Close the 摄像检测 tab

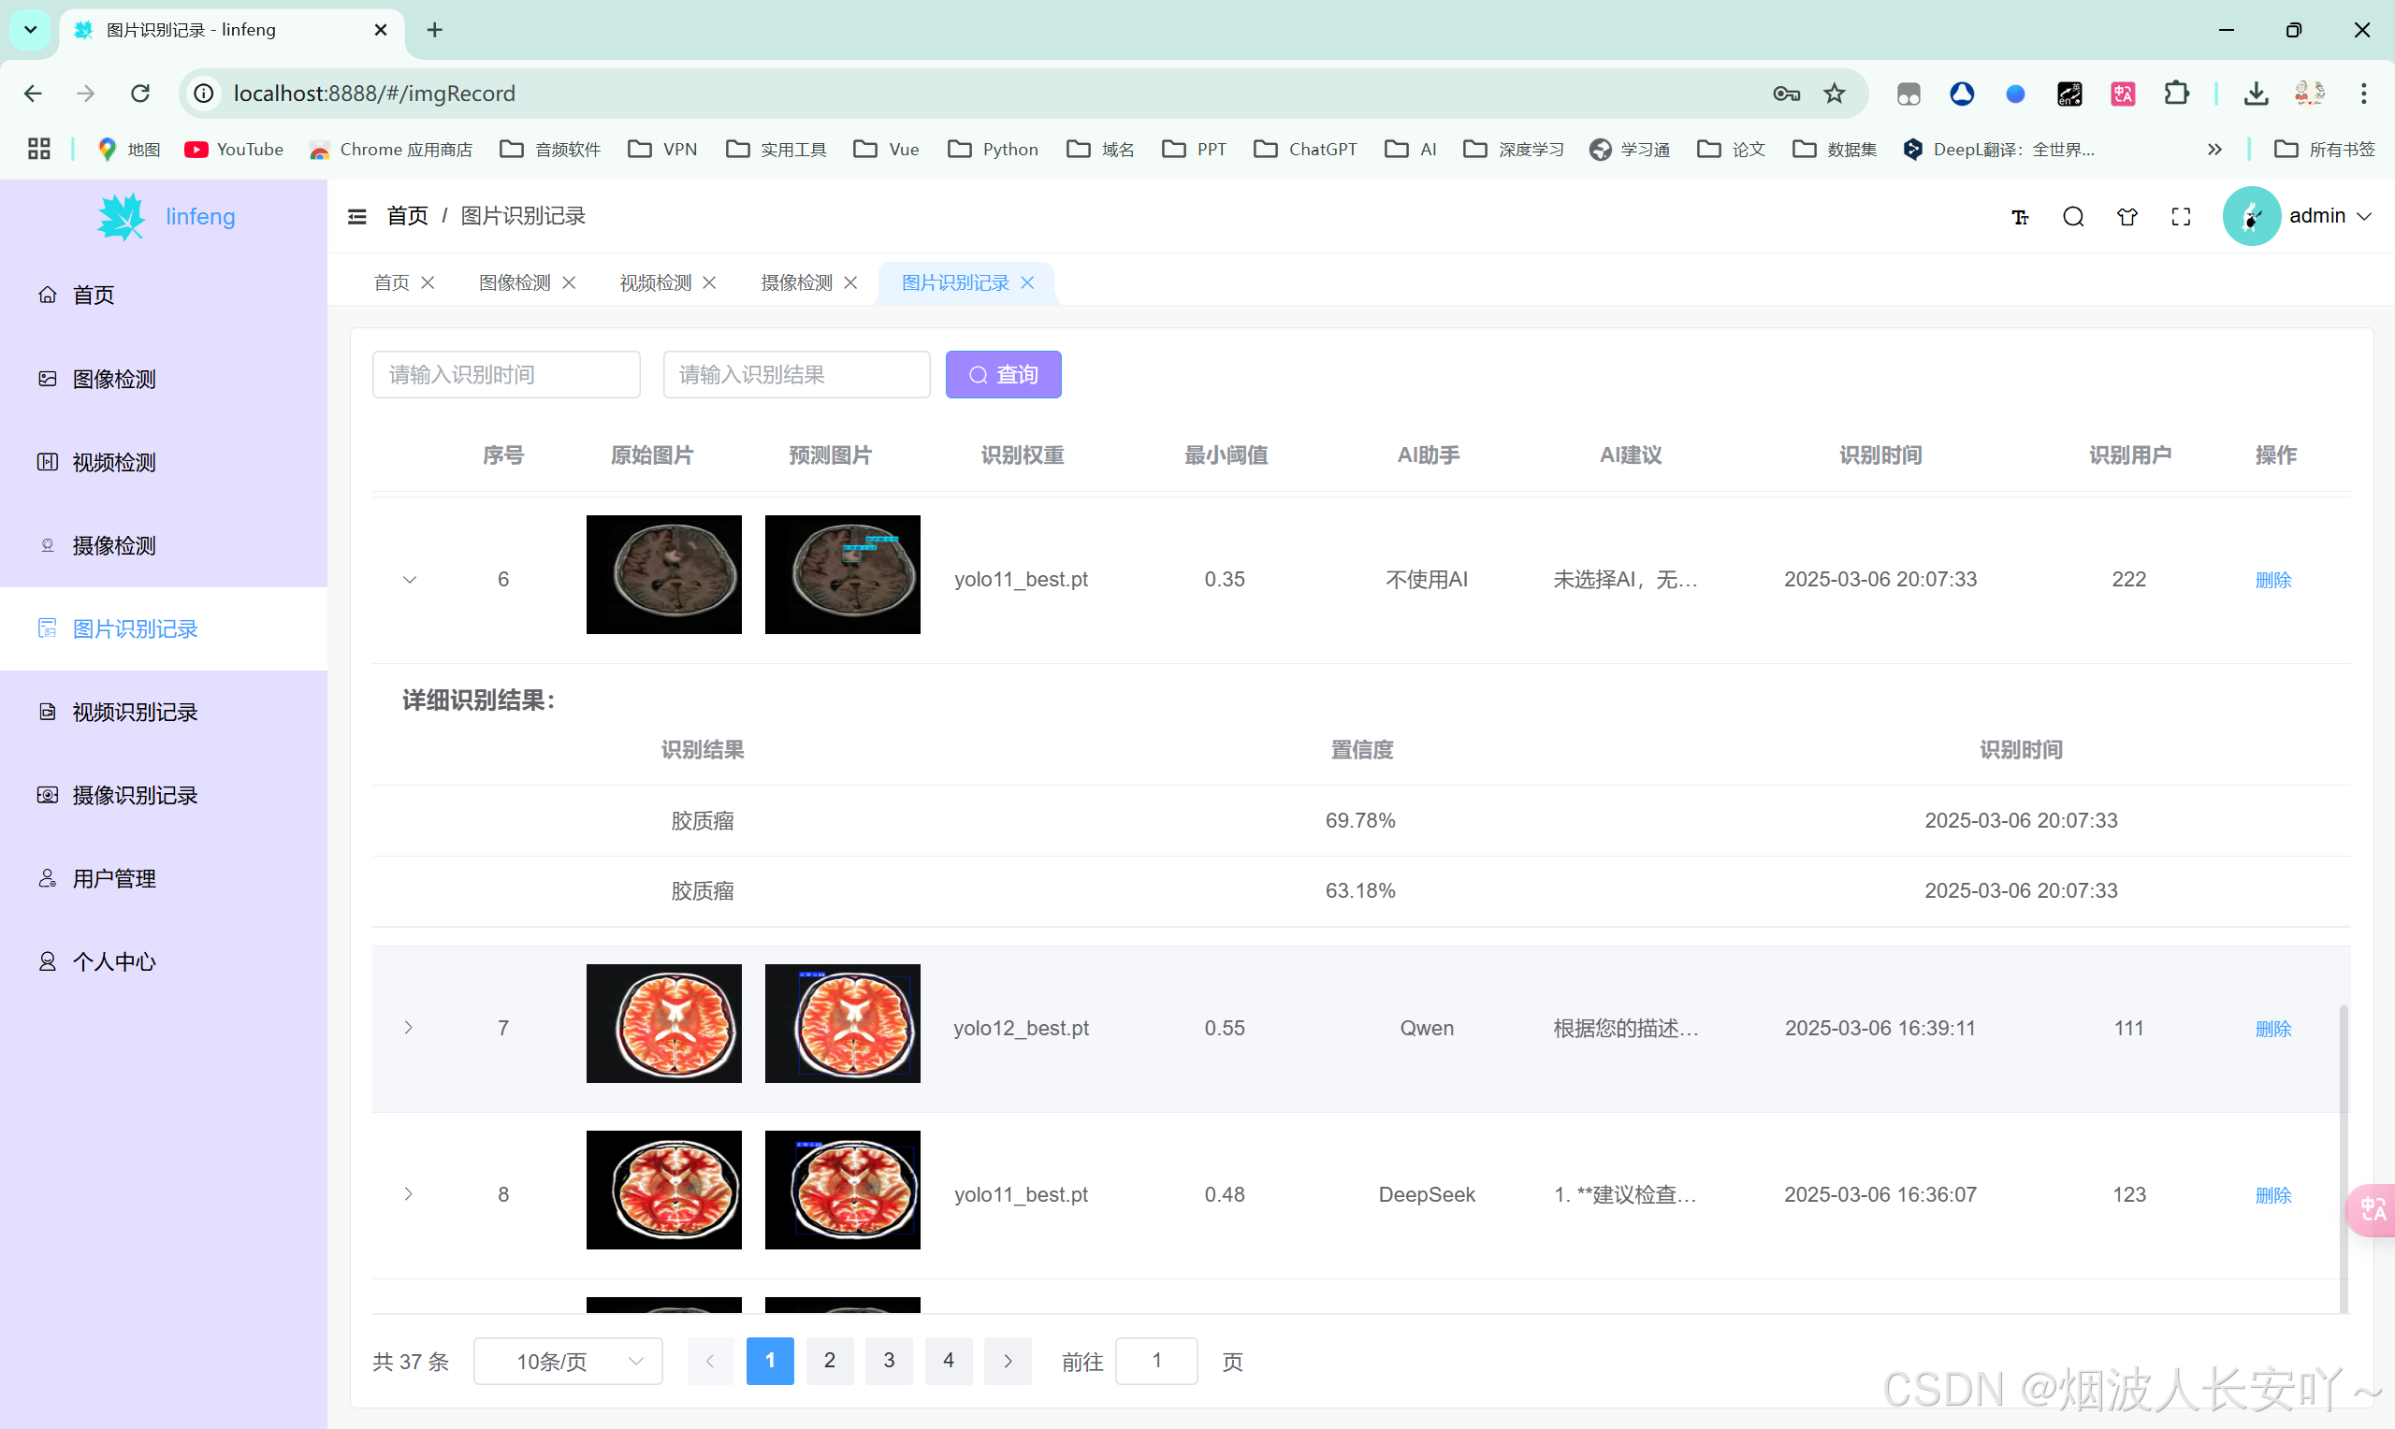click(x=850, y=282)
